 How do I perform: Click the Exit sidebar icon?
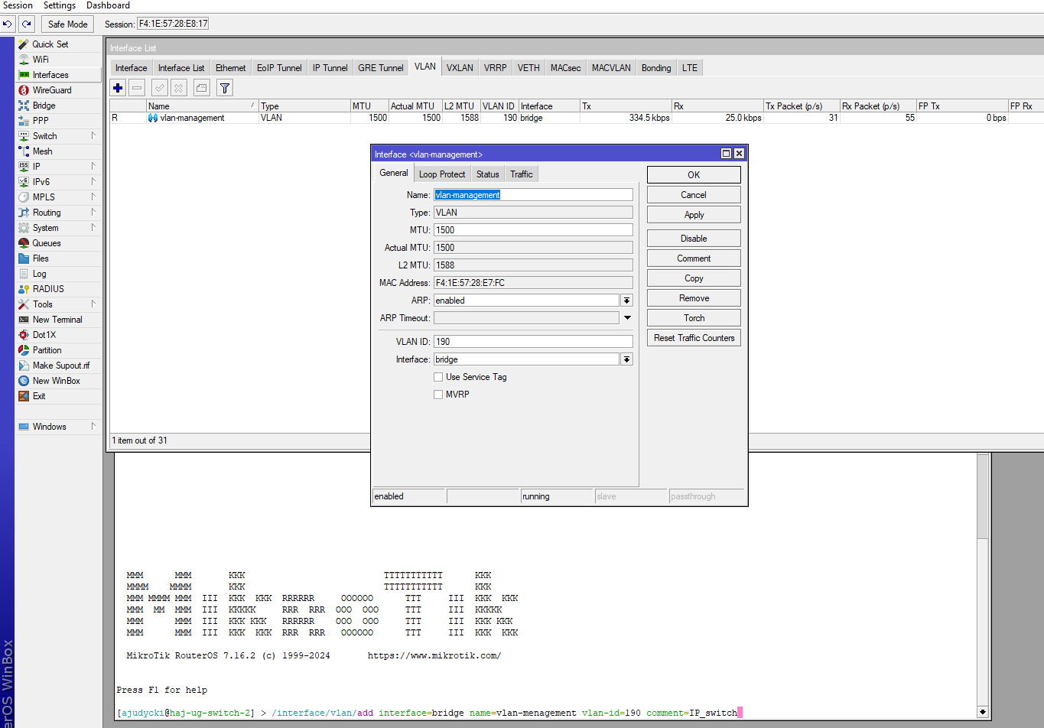click(x=24, y=396)
